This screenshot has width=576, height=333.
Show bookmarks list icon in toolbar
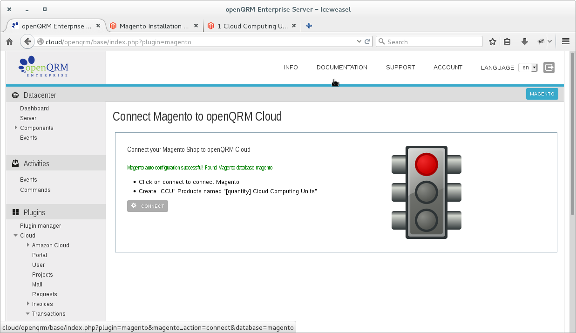click(x=508, y=41)
